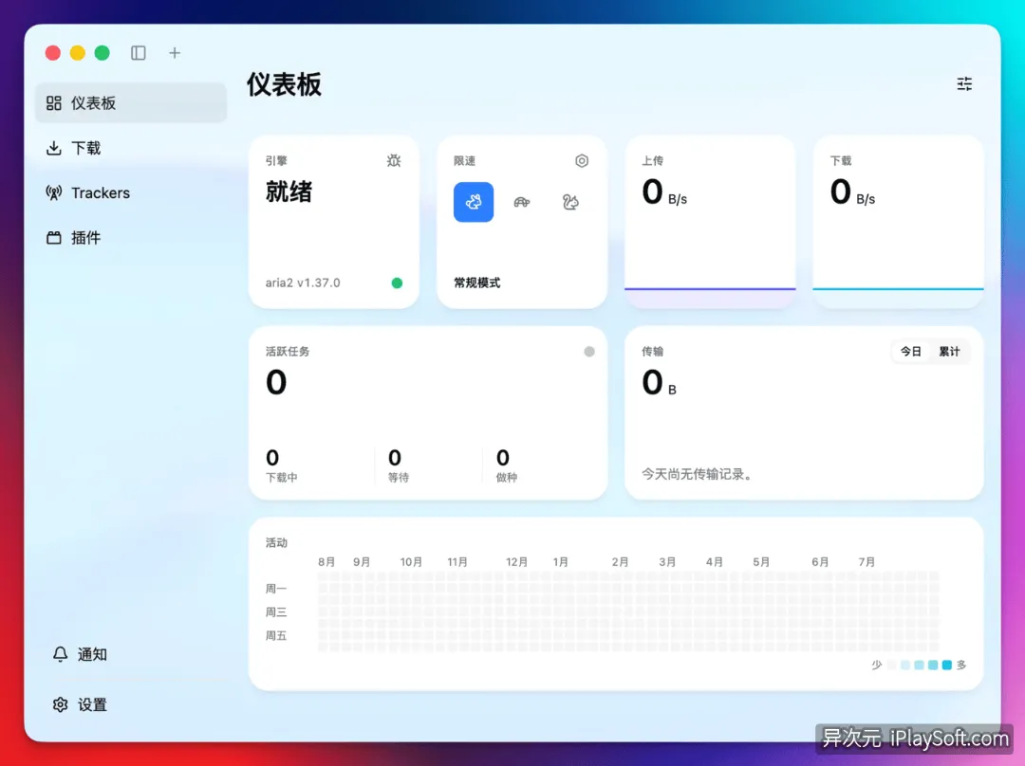The height and width of the screenshot is (766, 1025).
Task: Switch the 传输 card to 累计
Action: pyautogui.click(x=949, y=352)
